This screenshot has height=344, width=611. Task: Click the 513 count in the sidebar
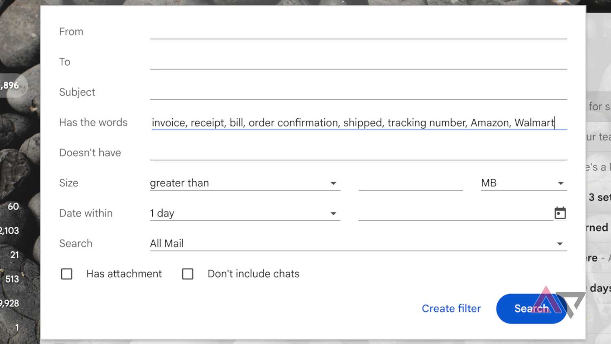pos(12,279)
